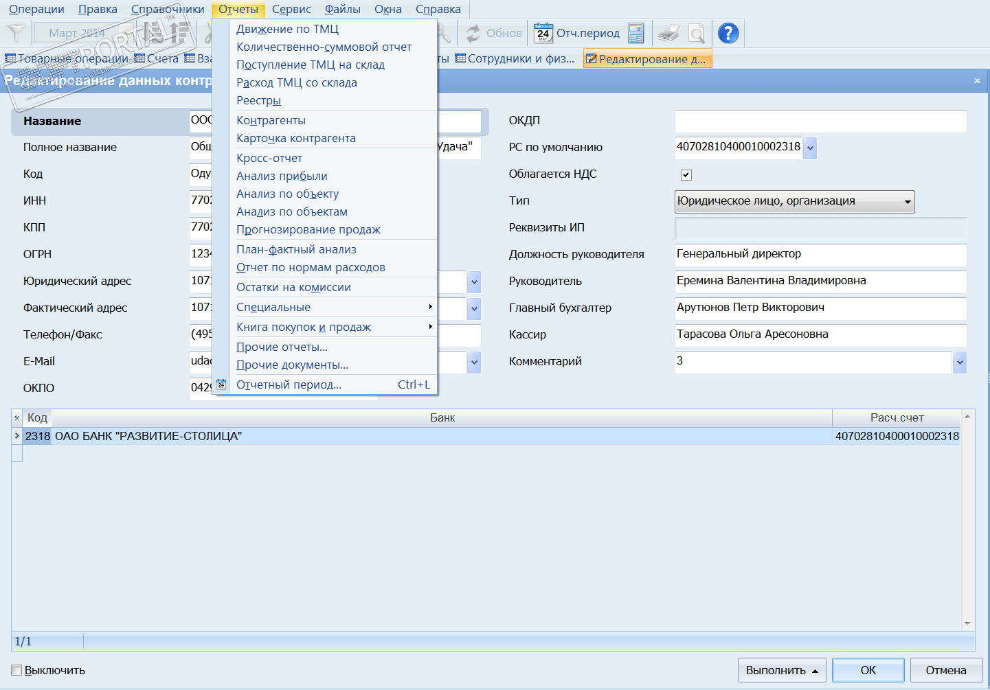Viewport: 990px width, 690px height.
Task: Click the Отмена button
Action: pos(946,670)
